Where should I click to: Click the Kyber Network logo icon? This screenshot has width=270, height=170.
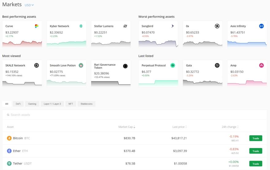coord(81,26)
